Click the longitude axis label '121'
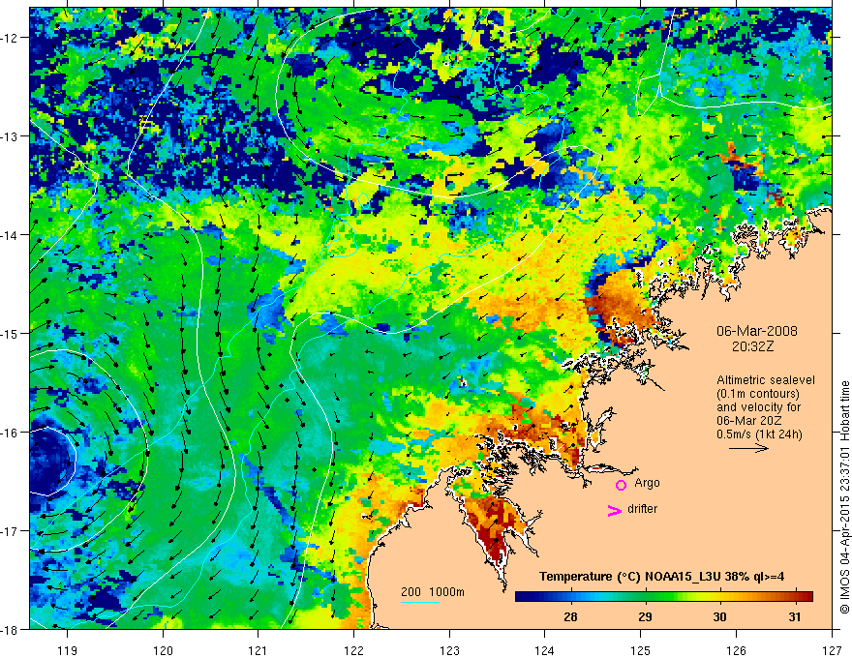The image size is (852, 658). [x=259, y=650]
